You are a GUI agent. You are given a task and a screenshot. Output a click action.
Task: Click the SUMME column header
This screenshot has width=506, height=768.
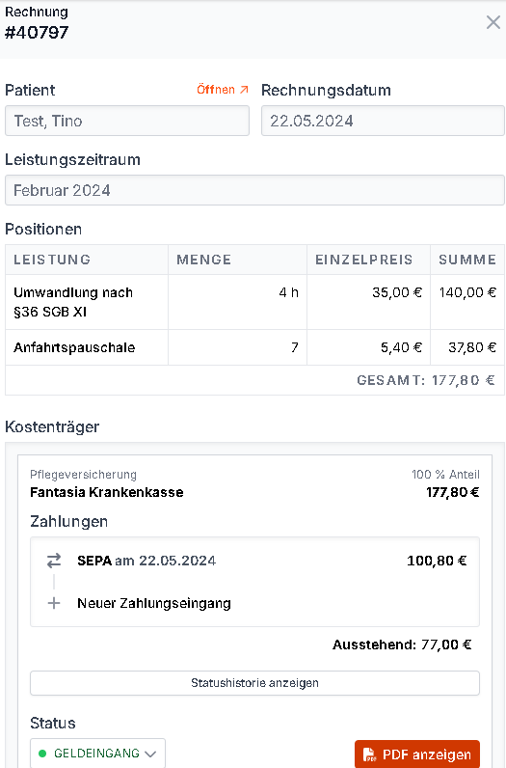pos(467,260)
